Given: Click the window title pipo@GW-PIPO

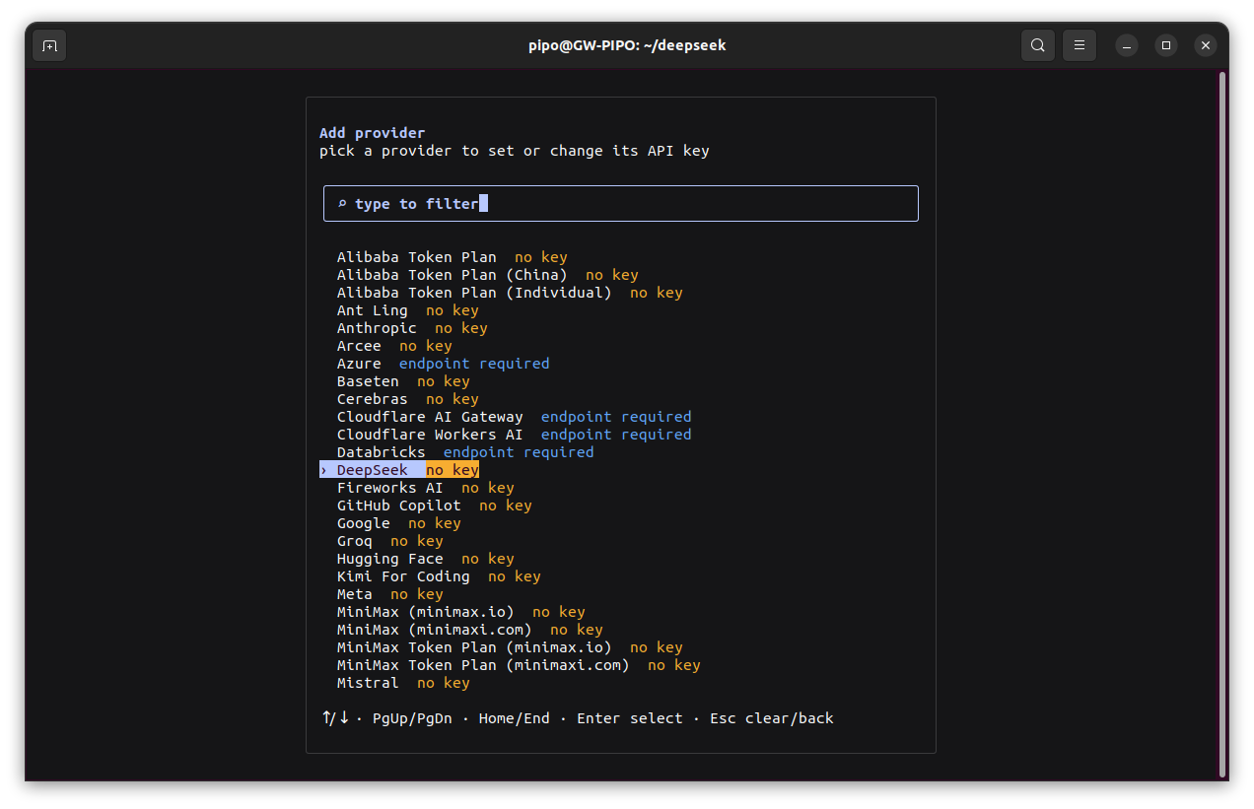Looking at the screenshot, I should (627, 45).
